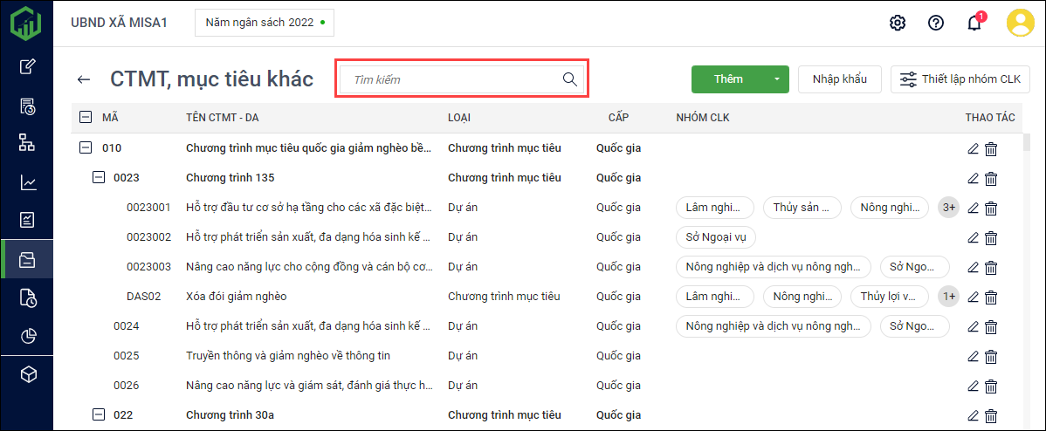The height and width of the screenshot is (431, 1046).
Task: Open Thiết lập nhóm CLK settings
Action: point(960,79)
